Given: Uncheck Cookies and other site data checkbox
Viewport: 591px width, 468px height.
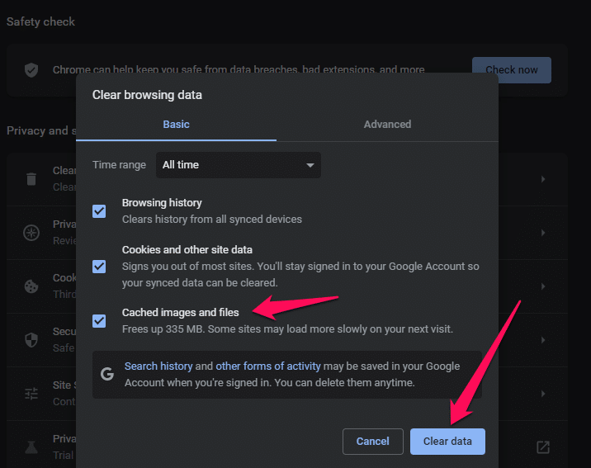Looking at the screenshot, I should pyautogui.click(x=99, y=267).
